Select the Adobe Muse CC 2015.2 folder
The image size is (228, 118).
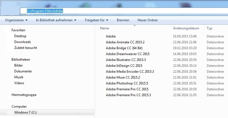click(x=123, y=77)
